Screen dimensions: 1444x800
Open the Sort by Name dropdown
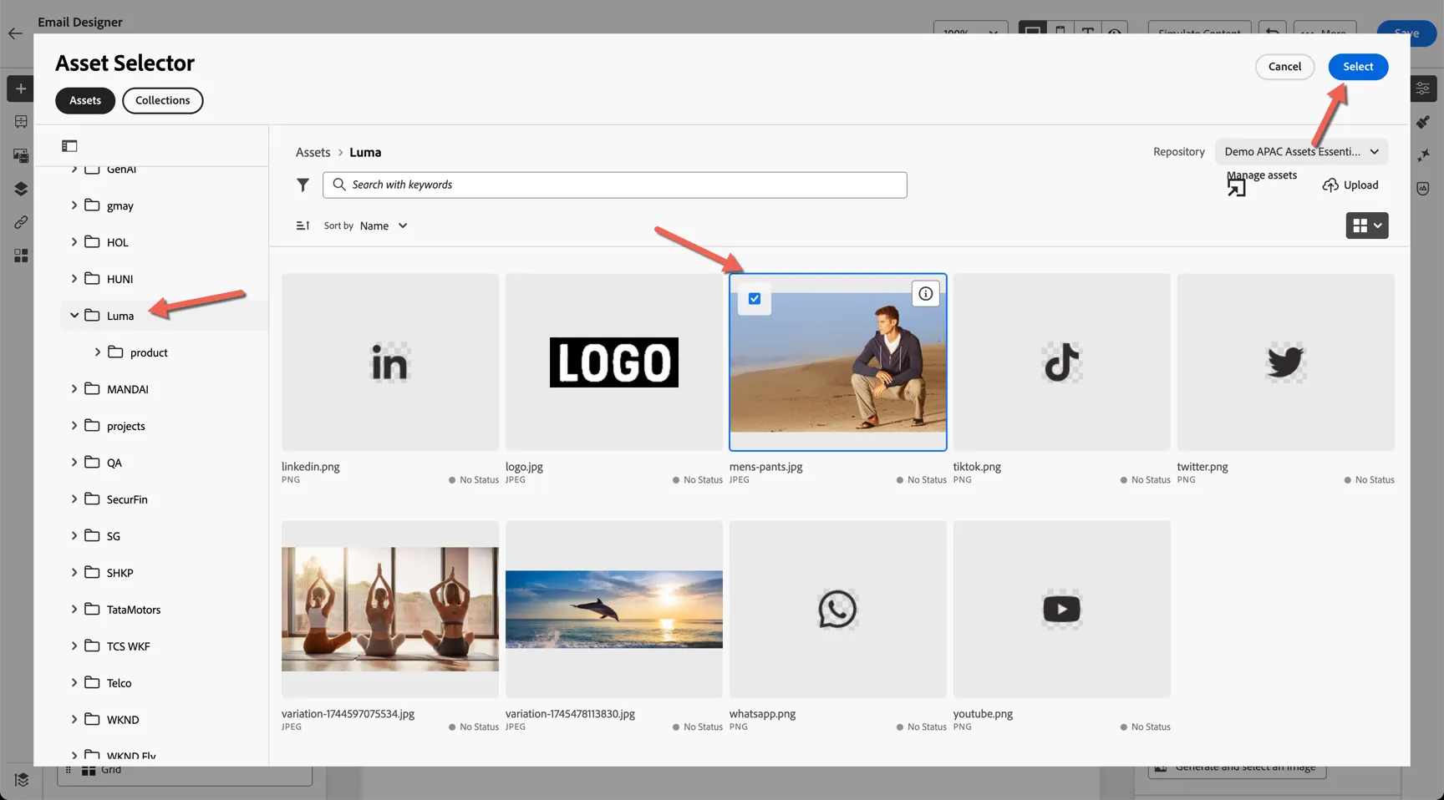[x=383, y=225]
